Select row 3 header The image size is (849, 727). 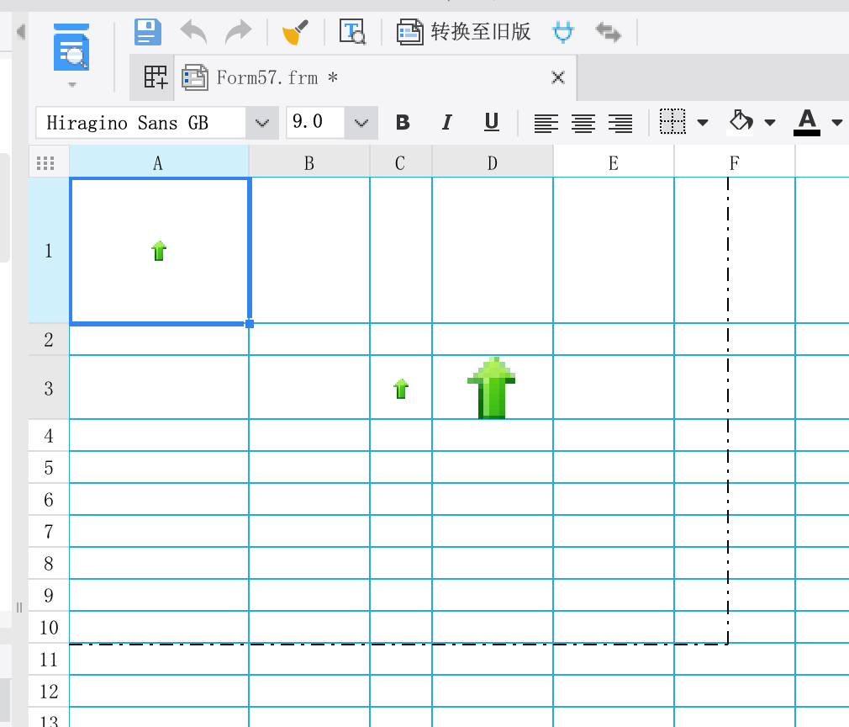49,388
